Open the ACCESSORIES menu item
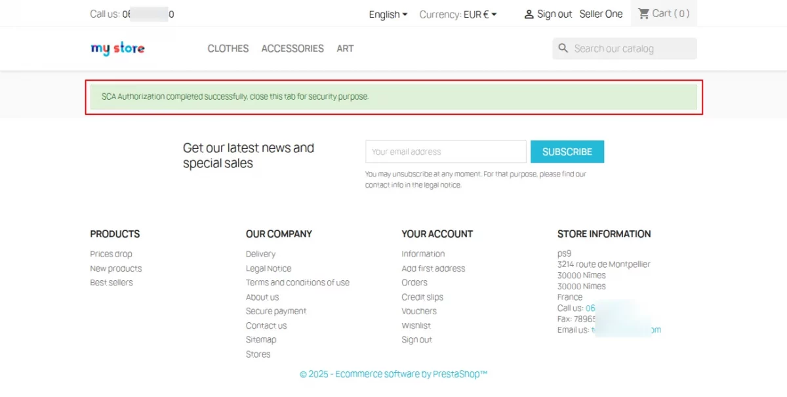The width and height of the screenshot is (787, 397). (x=293, y=48)
